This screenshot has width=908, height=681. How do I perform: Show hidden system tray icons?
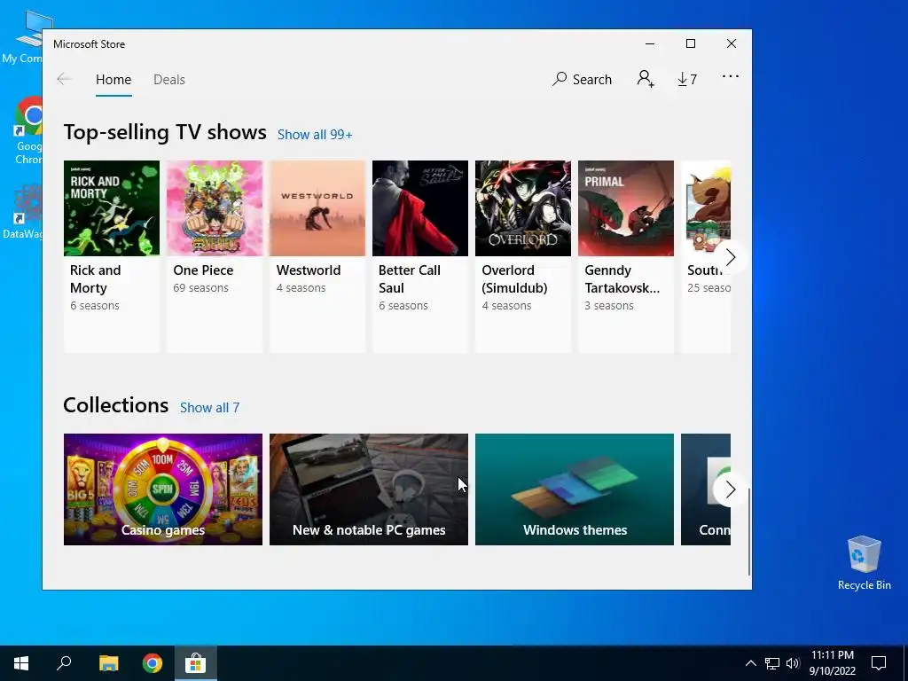750,663
